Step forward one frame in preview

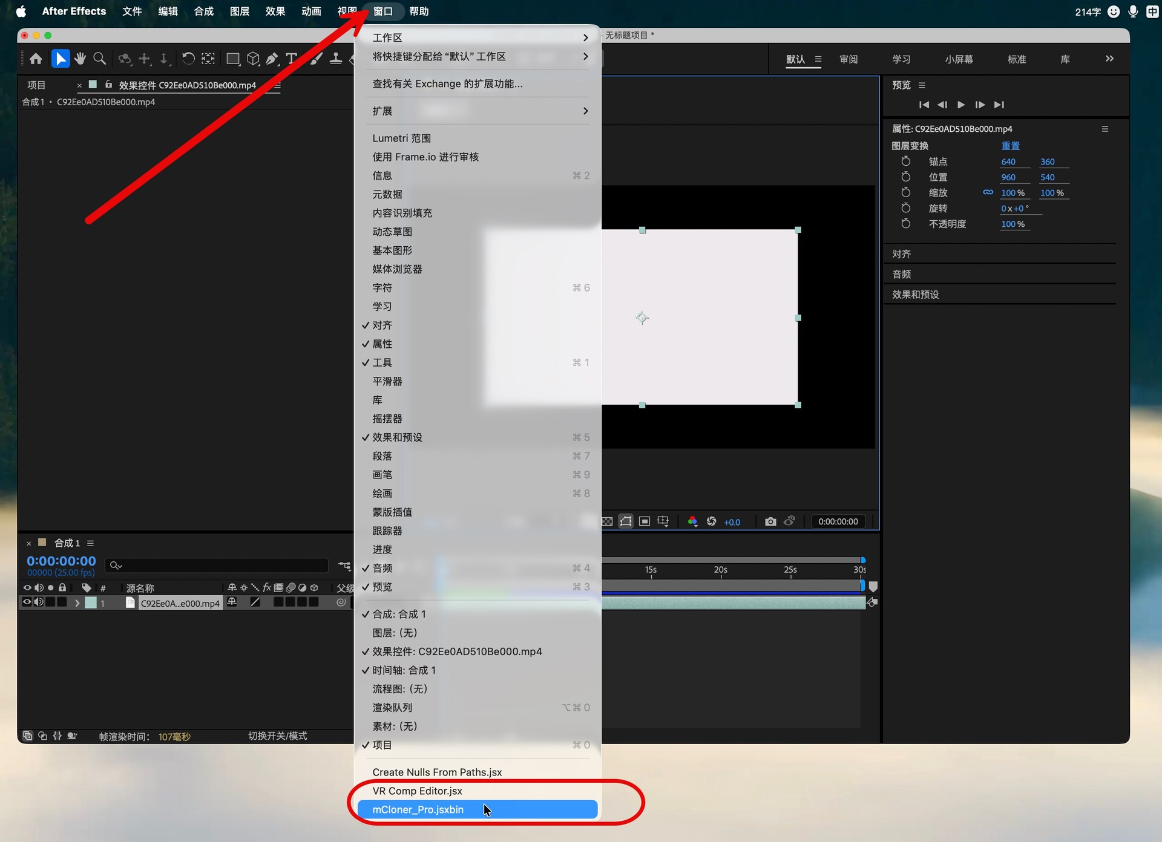pos(980,105)
